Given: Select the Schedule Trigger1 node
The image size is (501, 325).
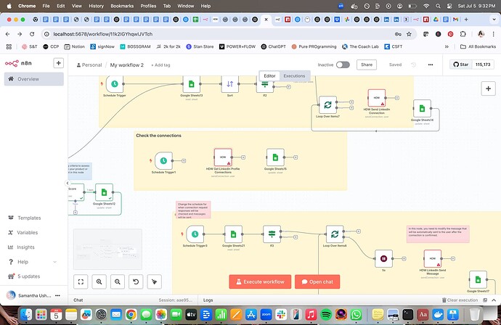Looking at the screenshot, I should coord(163,160).
